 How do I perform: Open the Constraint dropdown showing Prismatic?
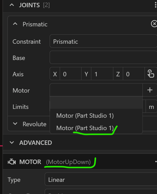[x=103, y=41]
